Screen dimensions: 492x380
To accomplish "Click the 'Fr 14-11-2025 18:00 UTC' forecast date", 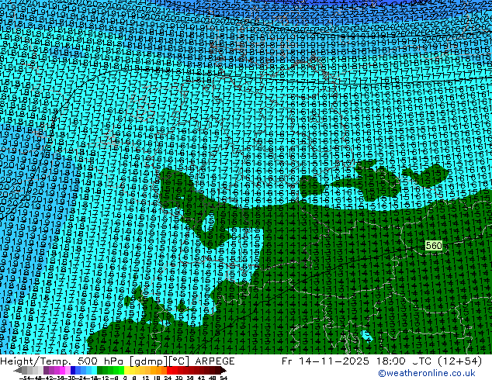I will (x=356, y=361).
